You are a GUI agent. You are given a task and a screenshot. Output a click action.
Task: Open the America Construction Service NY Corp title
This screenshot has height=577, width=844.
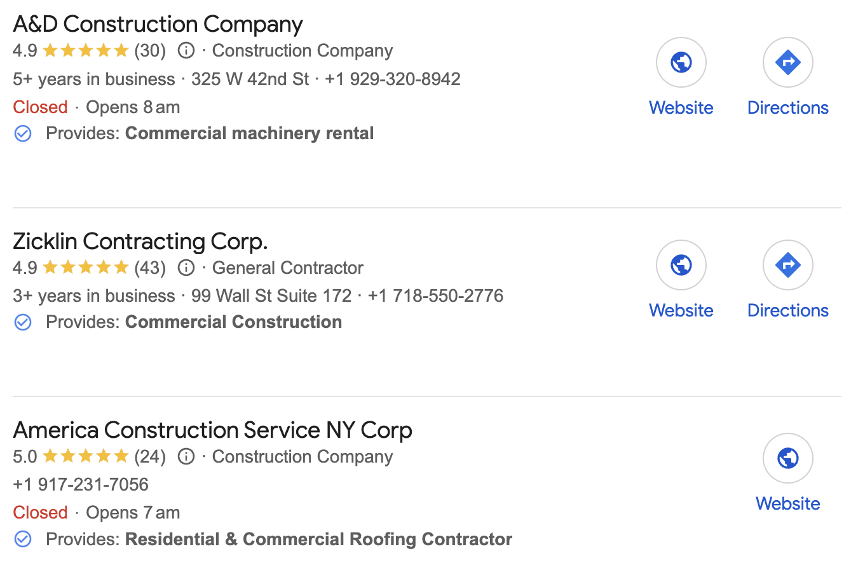(x=212, y=430)
